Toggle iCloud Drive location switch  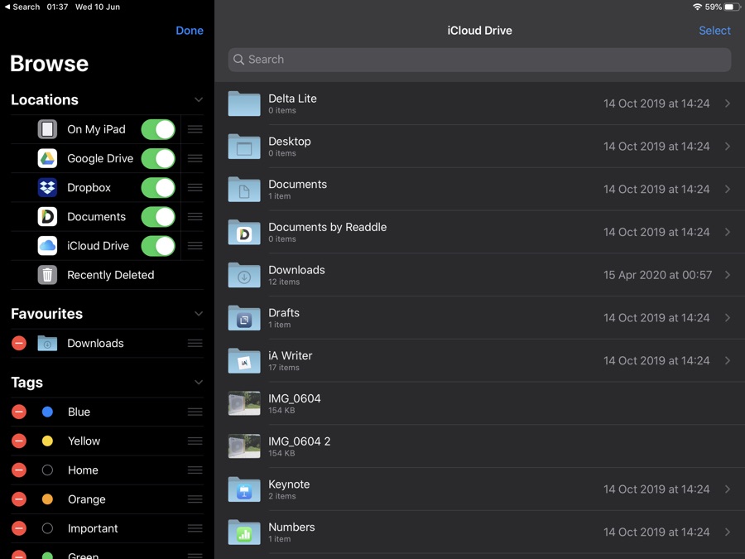pos(158,246)
